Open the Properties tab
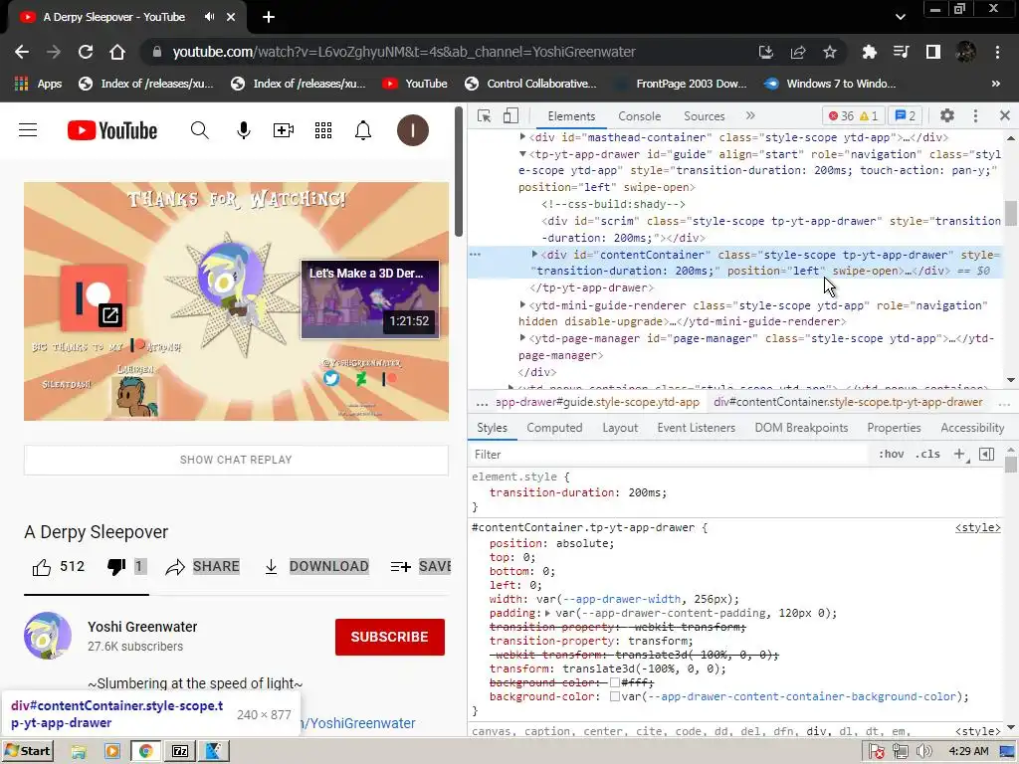The width and height of the screenshot is (1019, 764). (x=894, y=428)
